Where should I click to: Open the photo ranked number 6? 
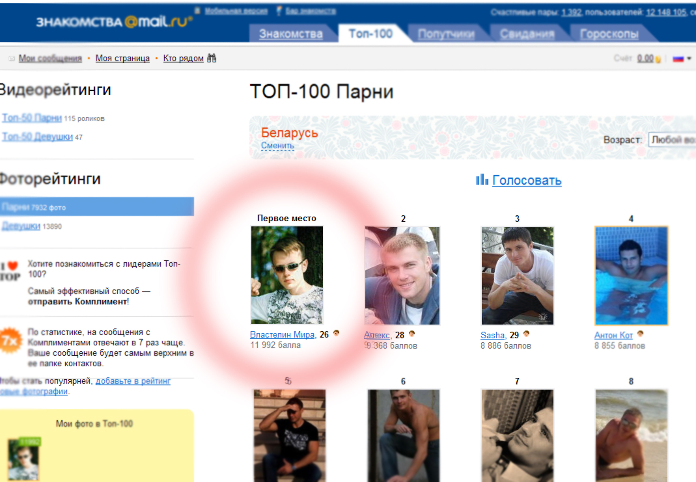404,435
